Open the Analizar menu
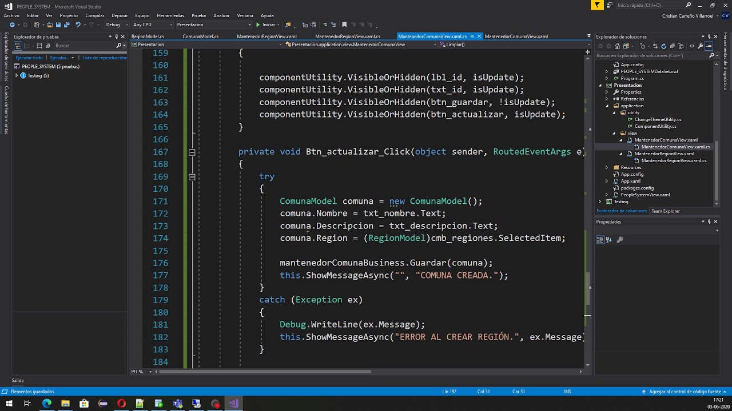 pos(221,15)
